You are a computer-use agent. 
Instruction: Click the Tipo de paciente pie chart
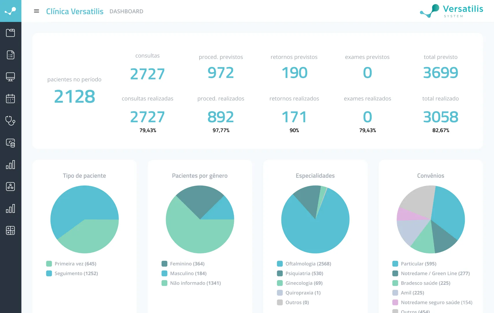click(x=84, y=219)
